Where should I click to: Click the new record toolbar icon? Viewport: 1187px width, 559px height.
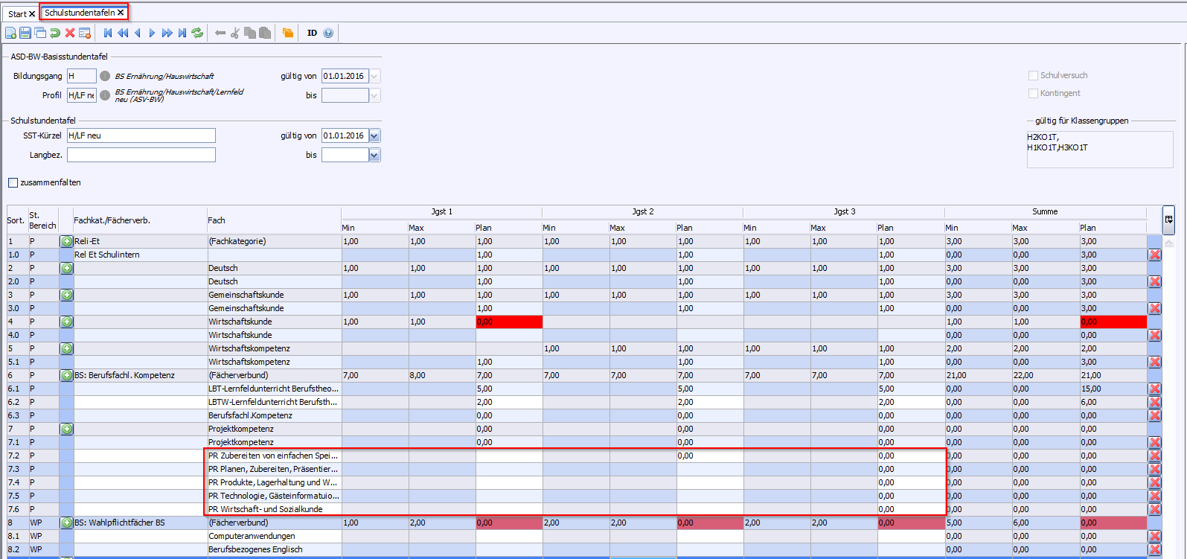pyautogui.click(x=10, y=33)
